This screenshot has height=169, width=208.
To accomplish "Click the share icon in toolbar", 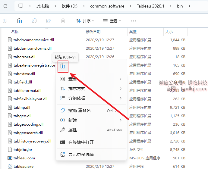I will tap(49, 21).
